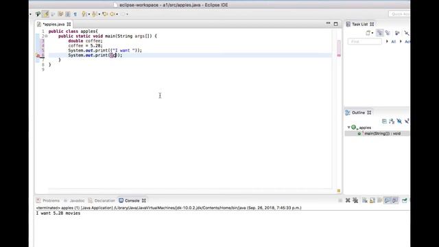This screenshot has width=439, height=247.
Task: Select apples class in Outline
Action: click(365, 128)
